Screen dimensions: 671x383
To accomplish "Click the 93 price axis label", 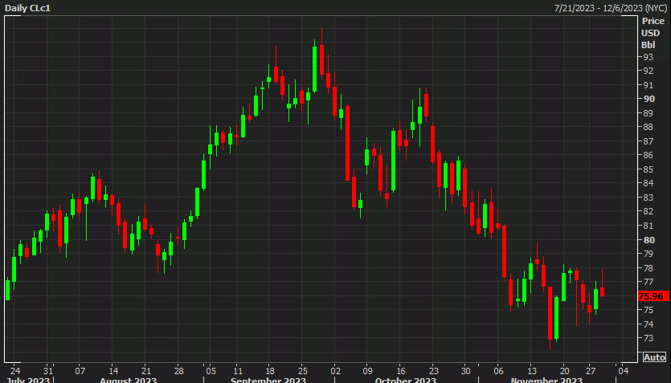I will tap(648, 57).
